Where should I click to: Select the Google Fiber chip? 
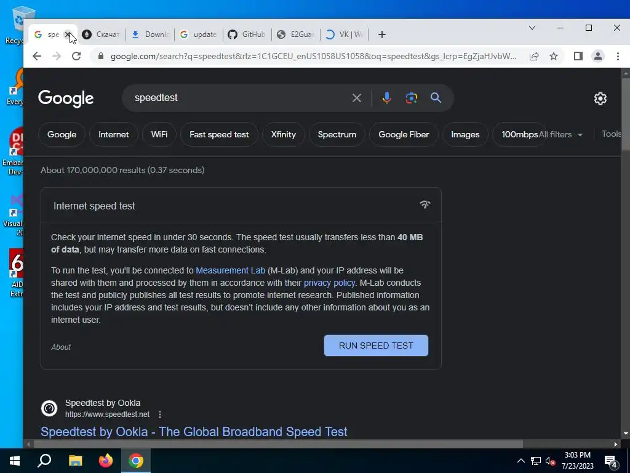[x=404, y=134]
